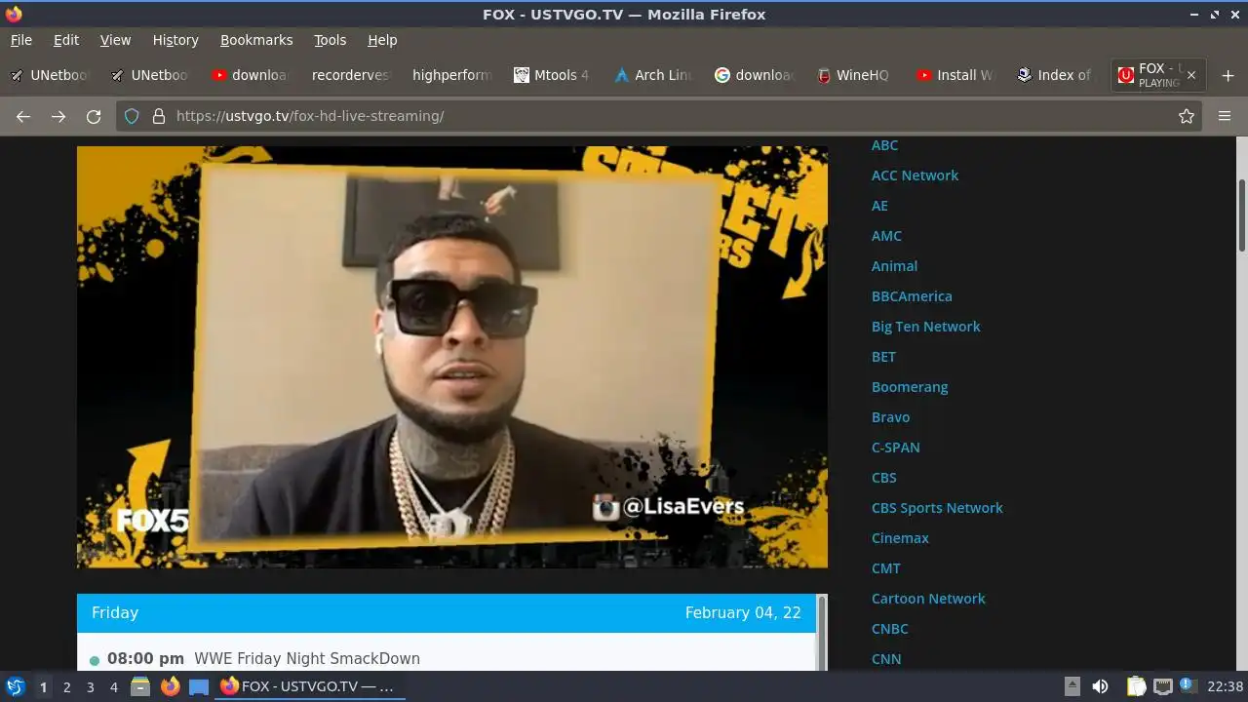Open the BET channel link

pos(883,357)
